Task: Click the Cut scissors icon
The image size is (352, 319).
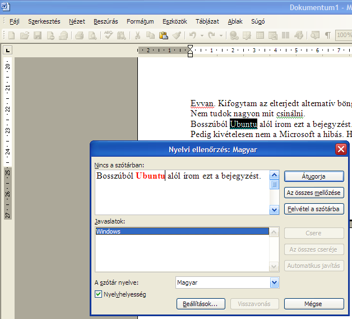Action: pos(137,35)
